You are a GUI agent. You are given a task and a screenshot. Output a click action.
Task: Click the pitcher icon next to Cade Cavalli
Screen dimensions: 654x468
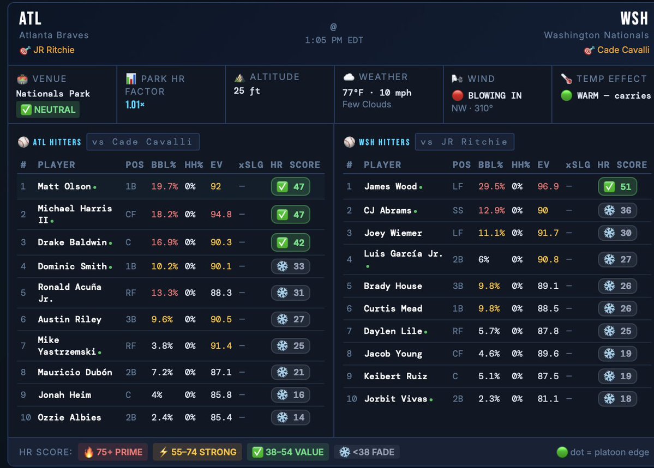[x=589, y=51]
